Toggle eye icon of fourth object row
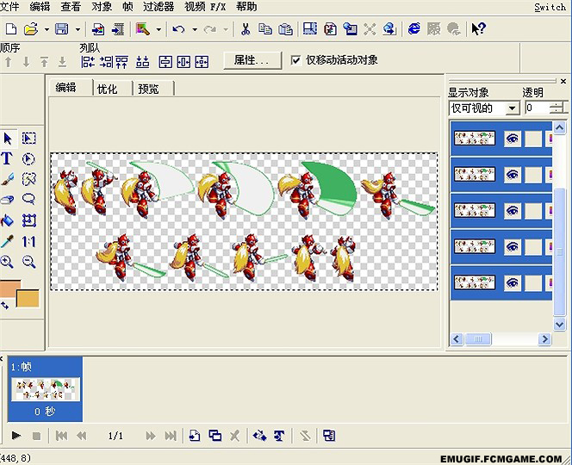Viewport: 572px width, 465px height. [x=513, y=246]
